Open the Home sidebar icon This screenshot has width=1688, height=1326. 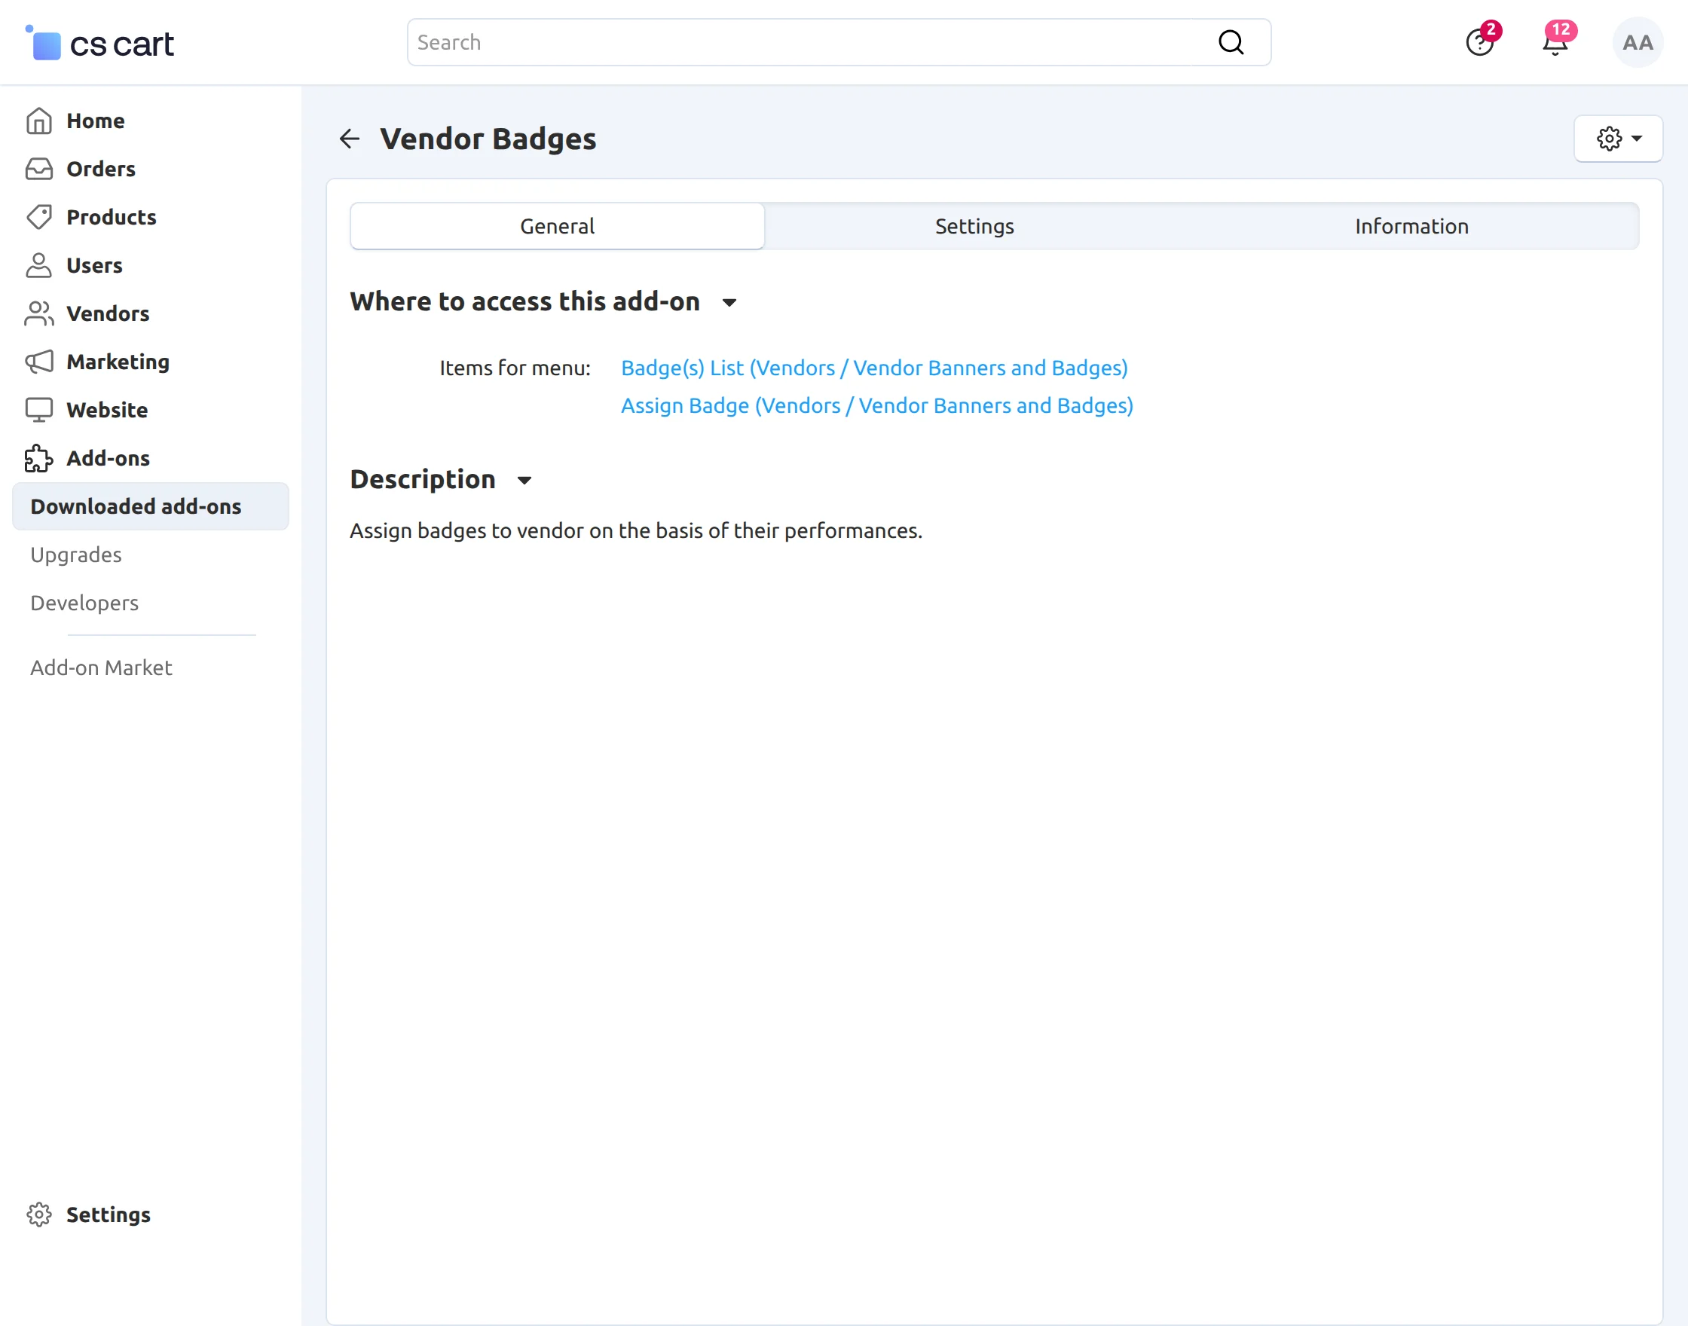click(39, 121)
